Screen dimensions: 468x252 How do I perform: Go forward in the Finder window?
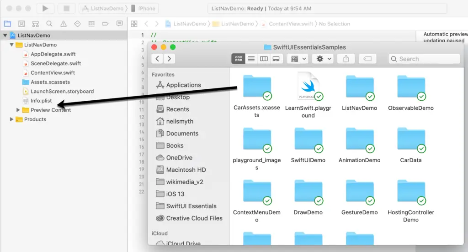(169, 59)
